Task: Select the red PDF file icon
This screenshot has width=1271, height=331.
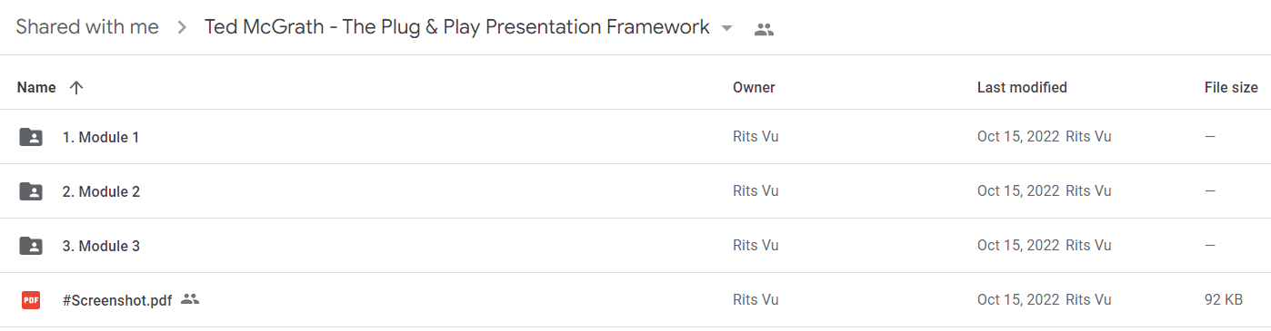Action: [31, 300]
